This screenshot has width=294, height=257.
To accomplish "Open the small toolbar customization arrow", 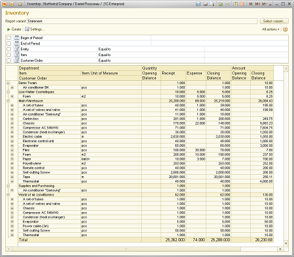I will pyautogui.click(x=270, y=5).
